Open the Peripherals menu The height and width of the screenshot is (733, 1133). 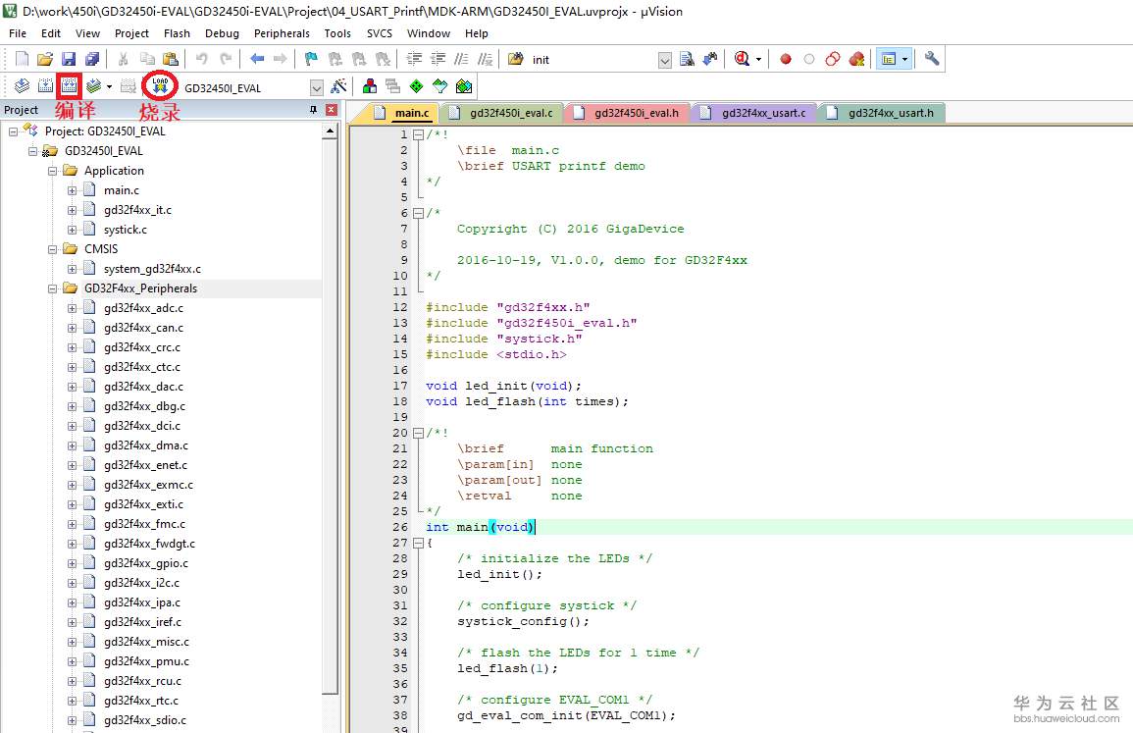point(282,33)
